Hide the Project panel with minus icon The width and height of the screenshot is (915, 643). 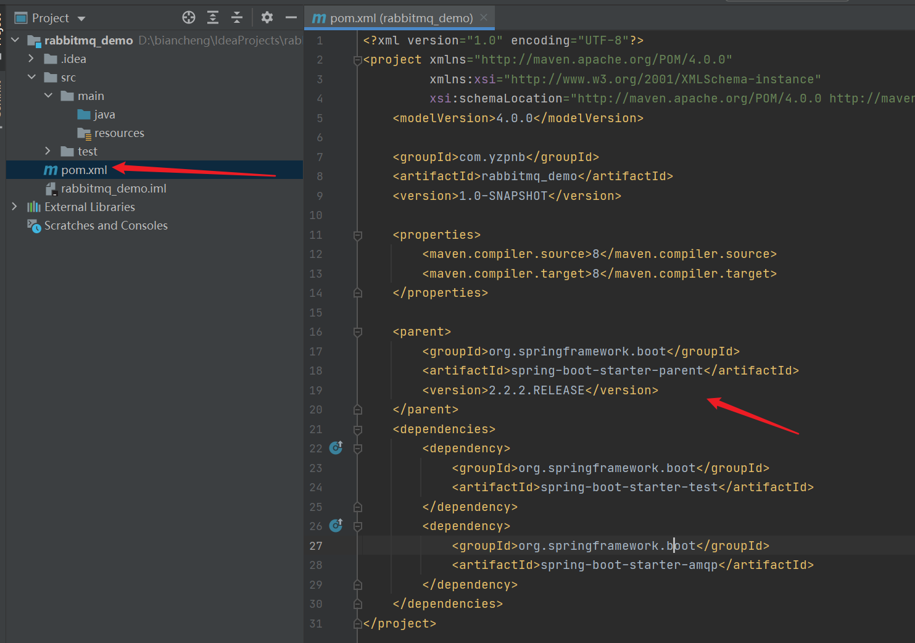[x=291, y=18]
